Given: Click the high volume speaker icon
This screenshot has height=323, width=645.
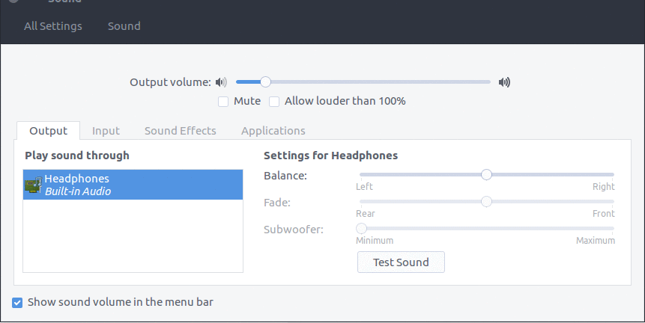Looking at the screenshot, I should tap(504, 82).
